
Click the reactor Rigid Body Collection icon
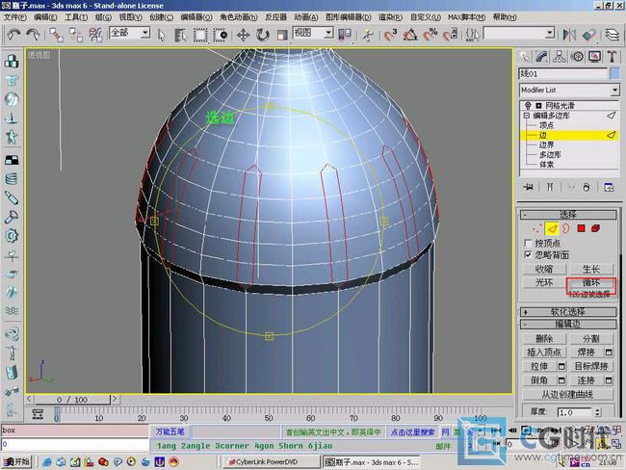[x=12, y=61]
